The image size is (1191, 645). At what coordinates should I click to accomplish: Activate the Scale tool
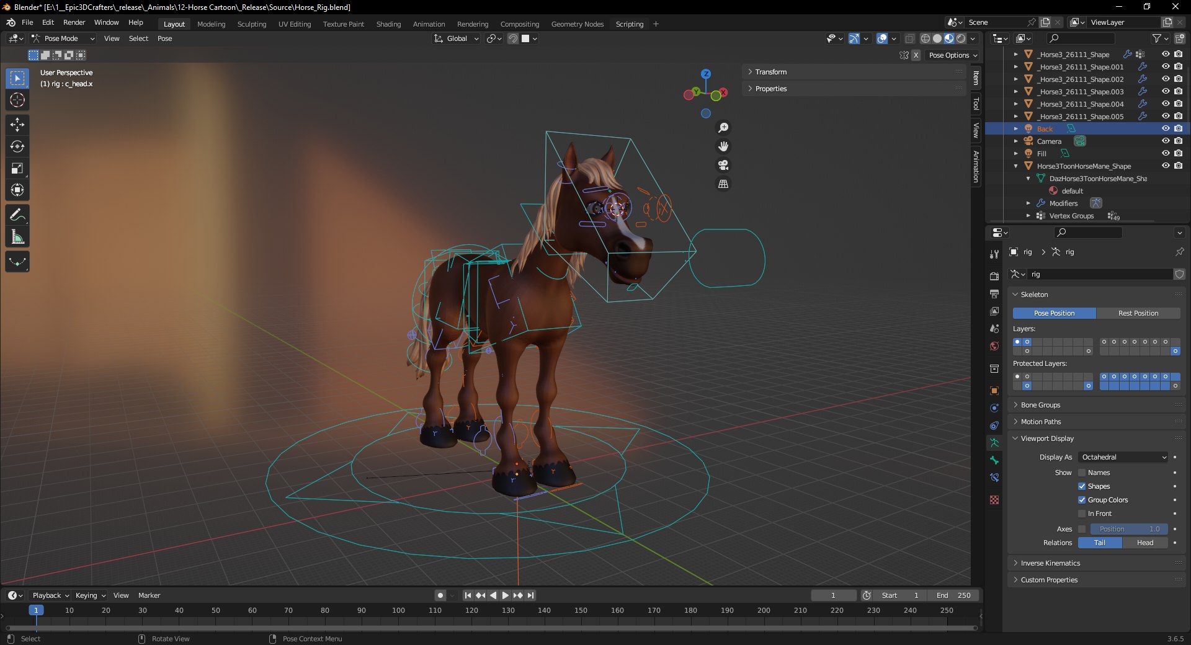pos(17,168)
